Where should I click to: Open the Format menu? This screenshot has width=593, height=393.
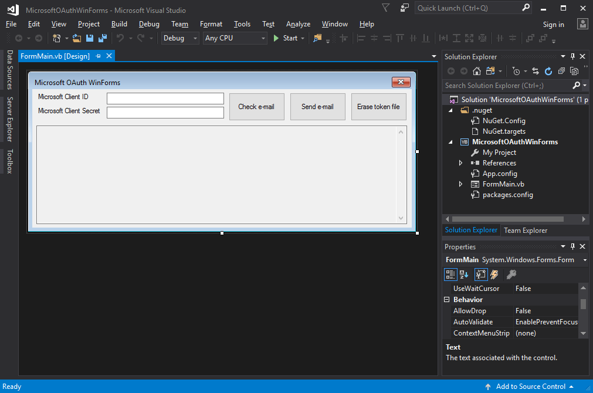(x=211, y=24)
